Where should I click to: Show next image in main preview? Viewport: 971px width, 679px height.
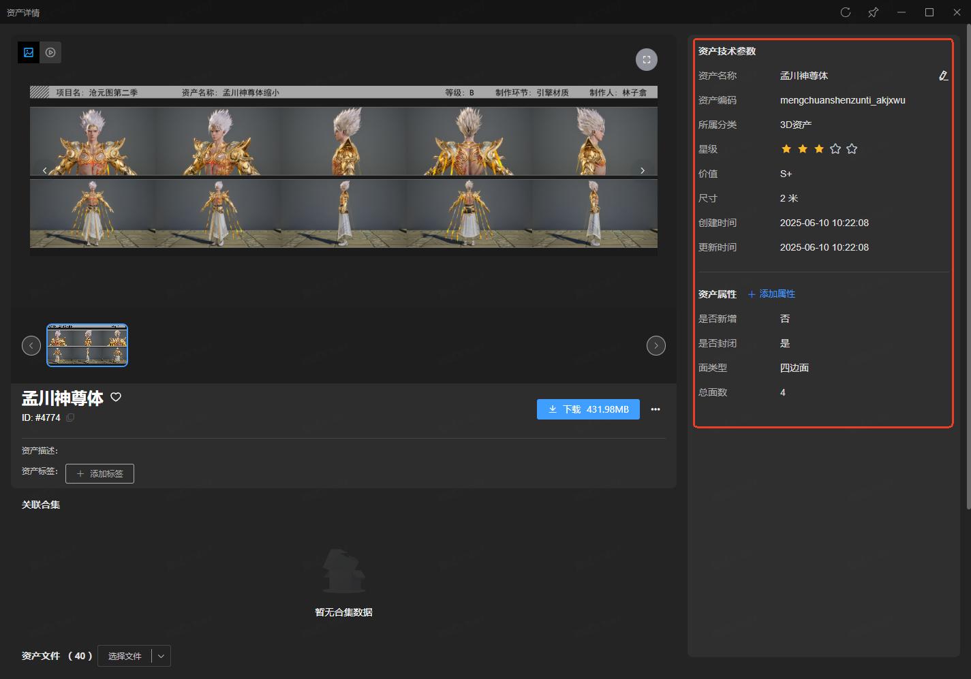(x=642, y=170)
